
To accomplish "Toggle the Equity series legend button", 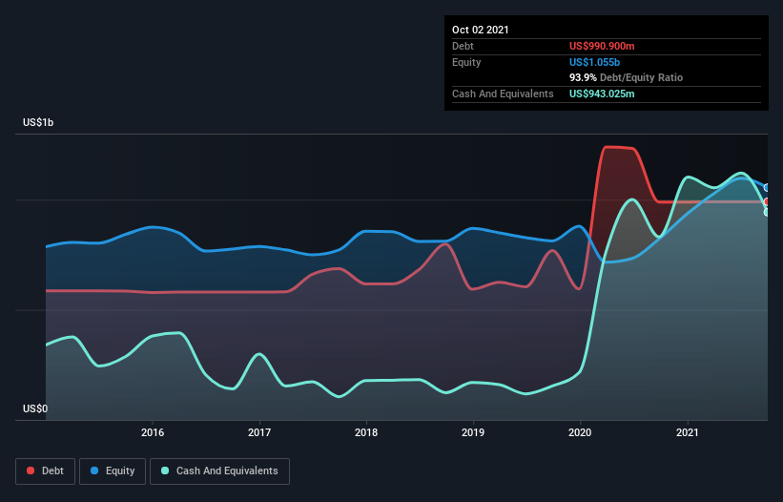I will coord(113,471).
